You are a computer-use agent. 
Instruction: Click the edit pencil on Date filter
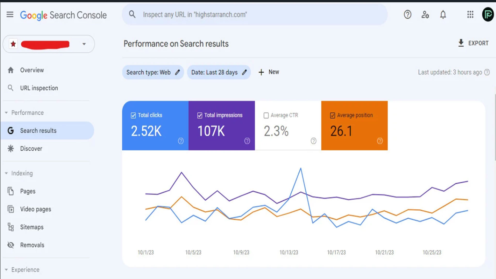coord(244,72)
